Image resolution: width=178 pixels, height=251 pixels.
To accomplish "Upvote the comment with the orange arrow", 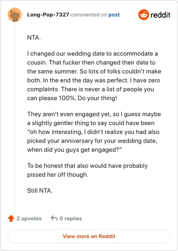I will click(x=11, y=219).
